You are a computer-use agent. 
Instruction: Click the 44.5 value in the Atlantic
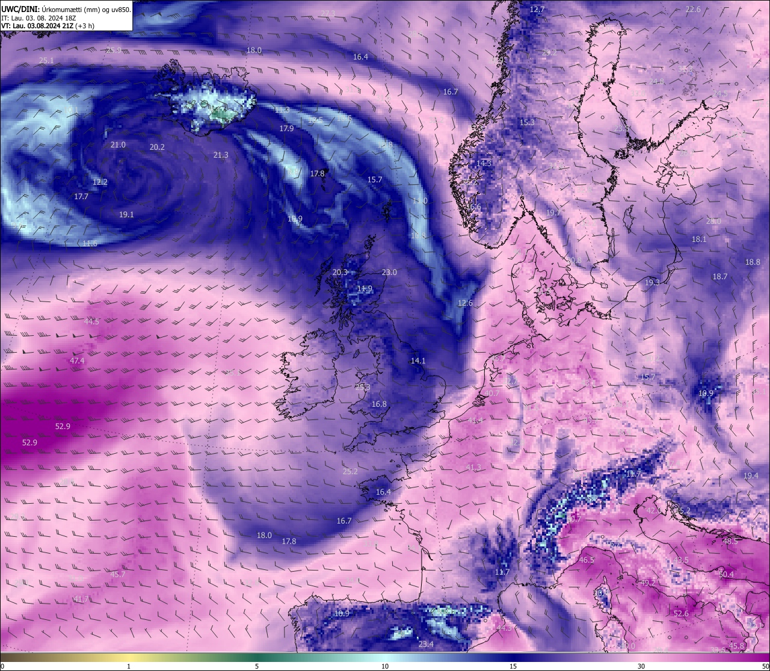tap(91, 322)
